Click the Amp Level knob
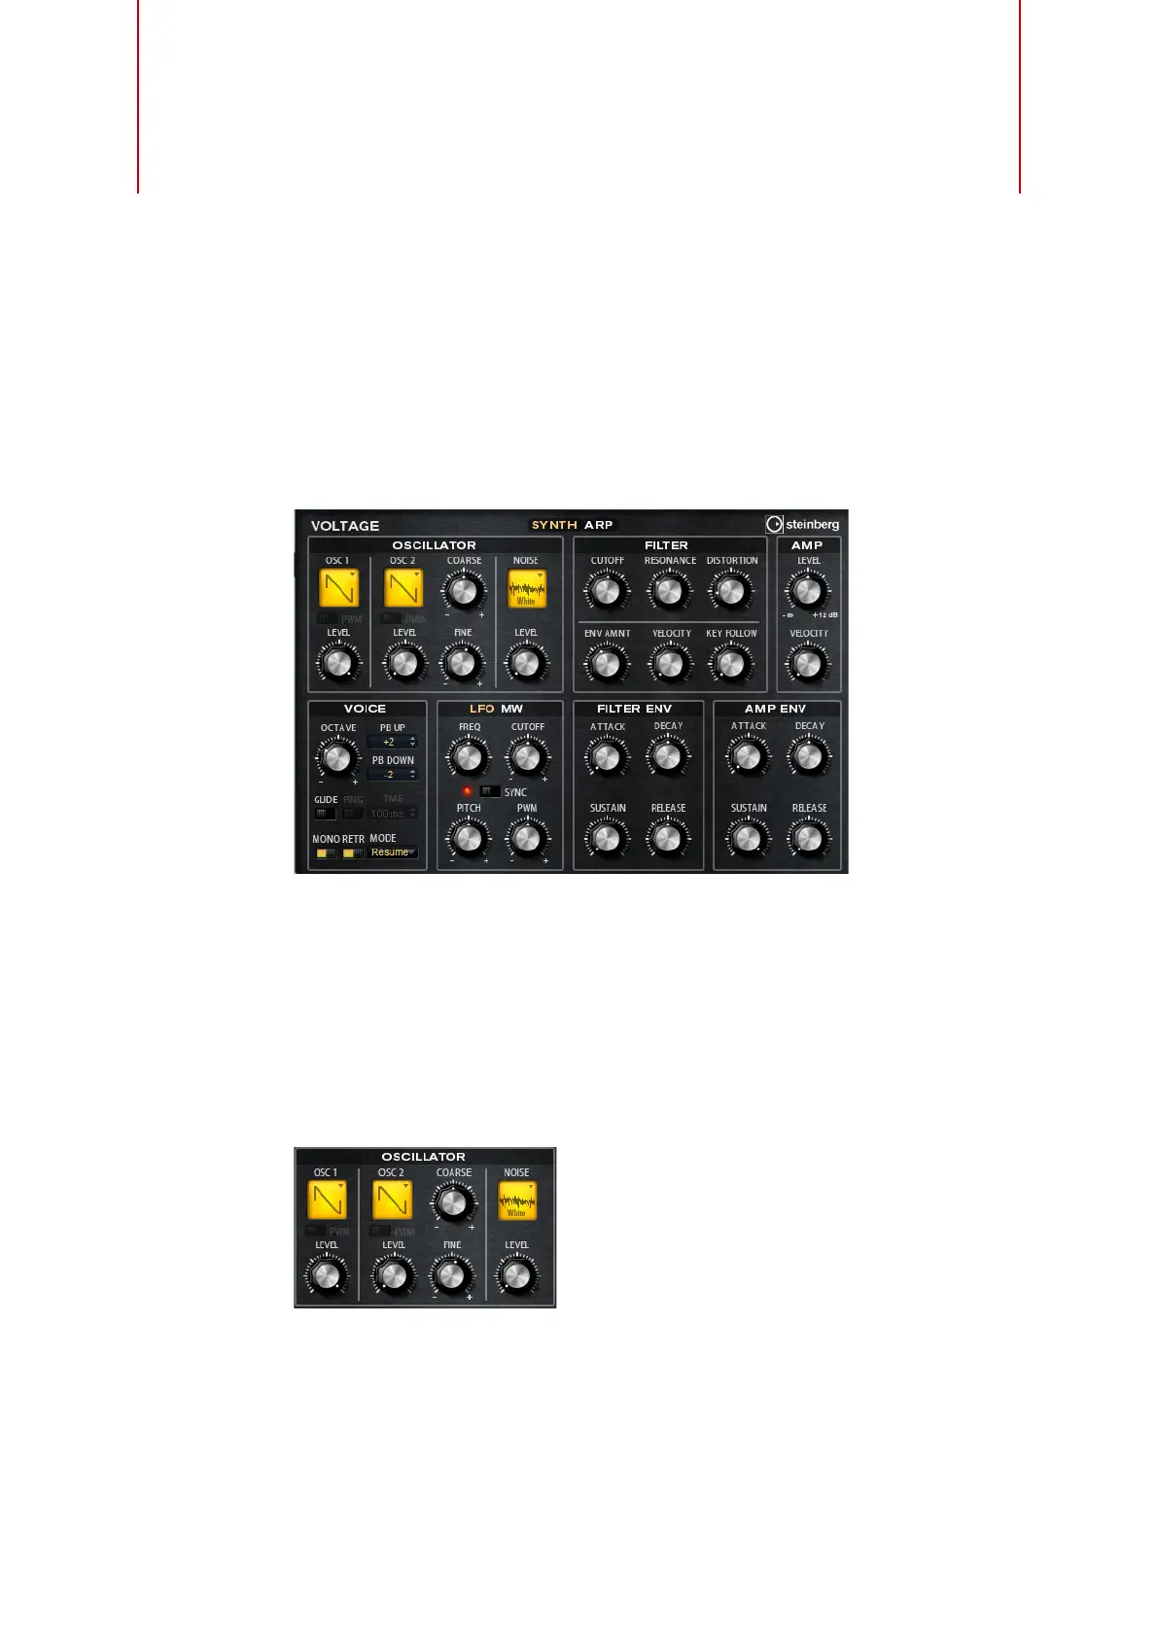The height and width of the screenshot is (1637, 1157). pyautogui.click(x=808, y=591)
